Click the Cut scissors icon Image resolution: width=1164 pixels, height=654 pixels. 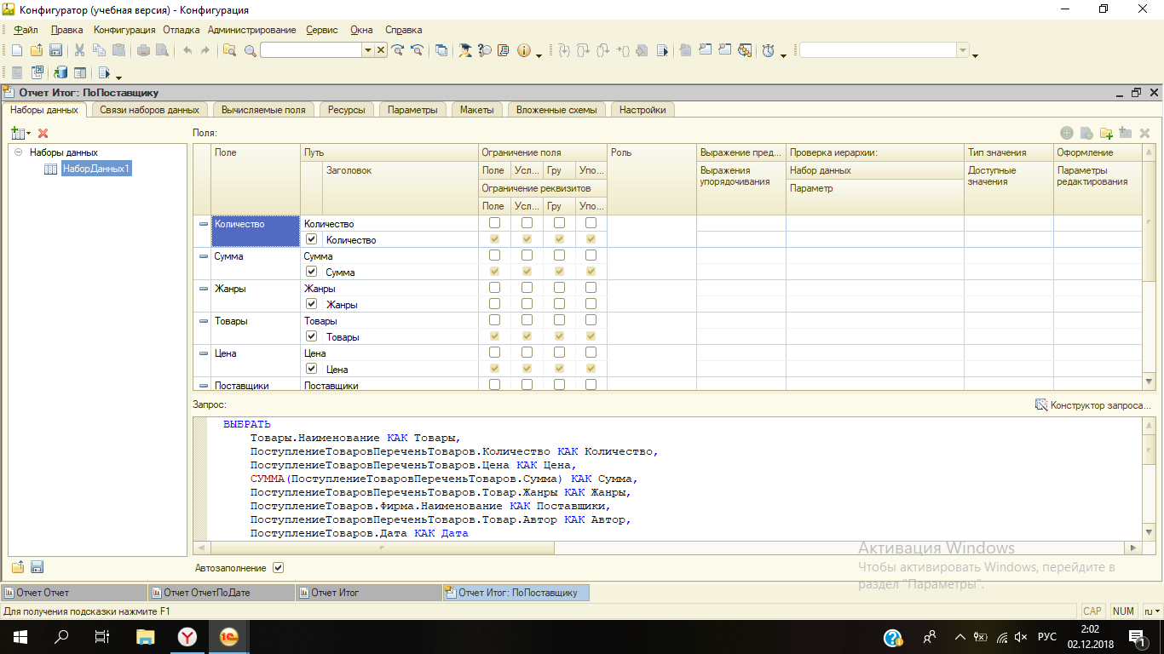80,50
